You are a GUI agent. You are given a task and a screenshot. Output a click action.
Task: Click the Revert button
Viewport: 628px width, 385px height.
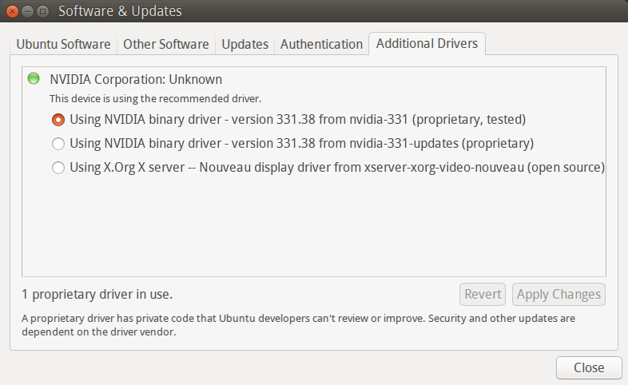(483, 295)
